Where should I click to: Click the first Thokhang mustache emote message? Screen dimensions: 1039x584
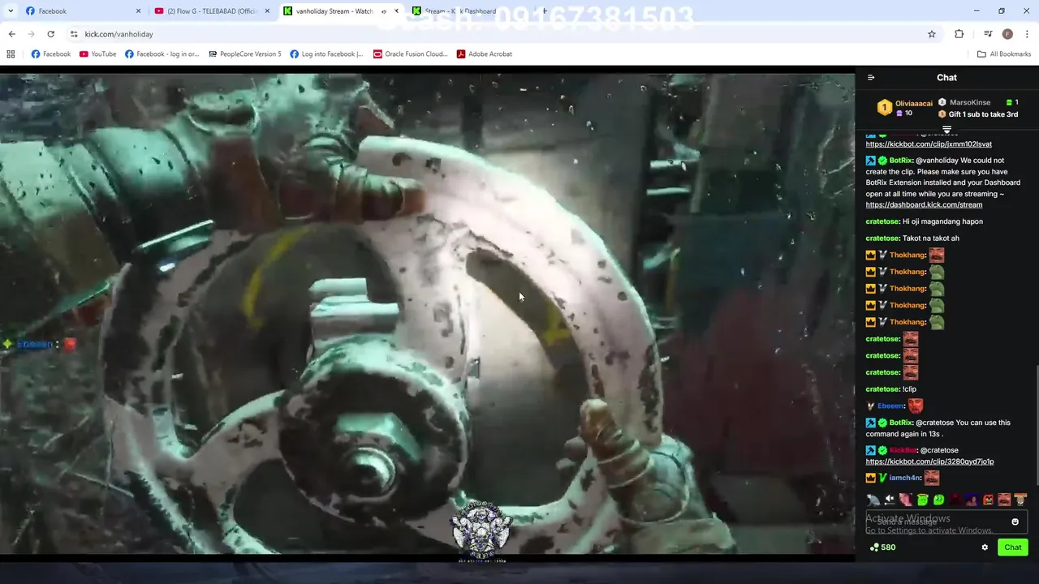coord(905,255)
